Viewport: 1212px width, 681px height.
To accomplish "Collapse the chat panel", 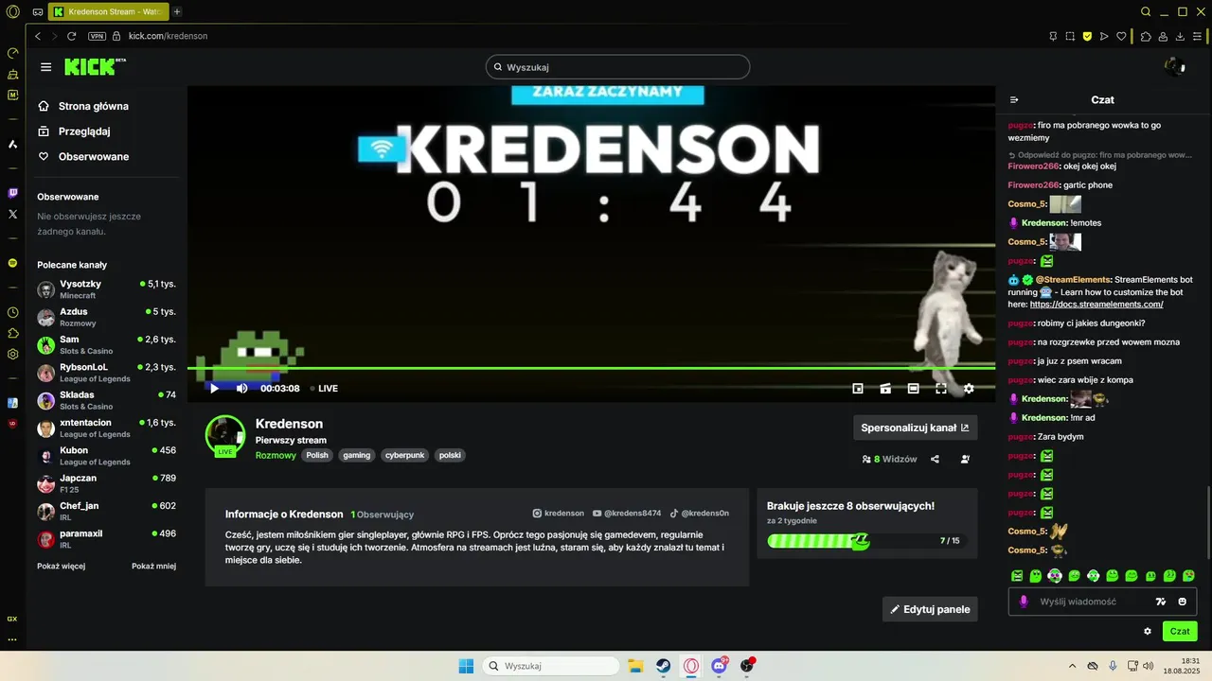I will [1014, 99].
